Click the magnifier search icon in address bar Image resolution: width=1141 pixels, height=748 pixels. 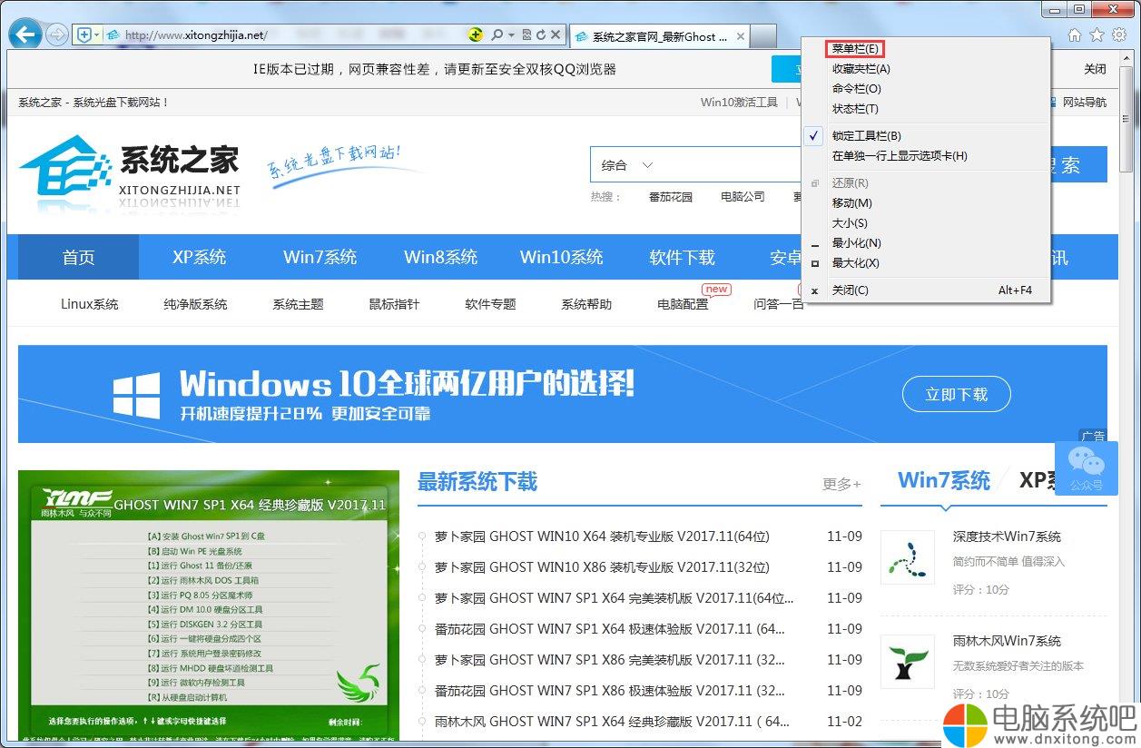tap(497, 35)
